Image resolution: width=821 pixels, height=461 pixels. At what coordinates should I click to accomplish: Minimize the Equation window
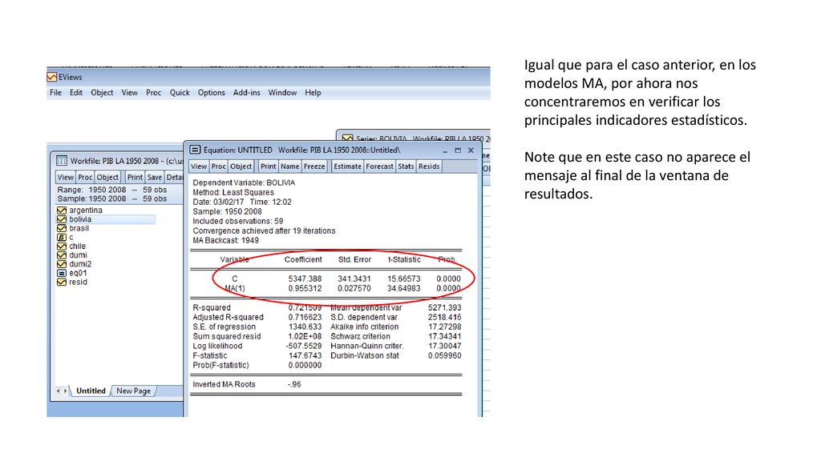(x=445, y=150)
